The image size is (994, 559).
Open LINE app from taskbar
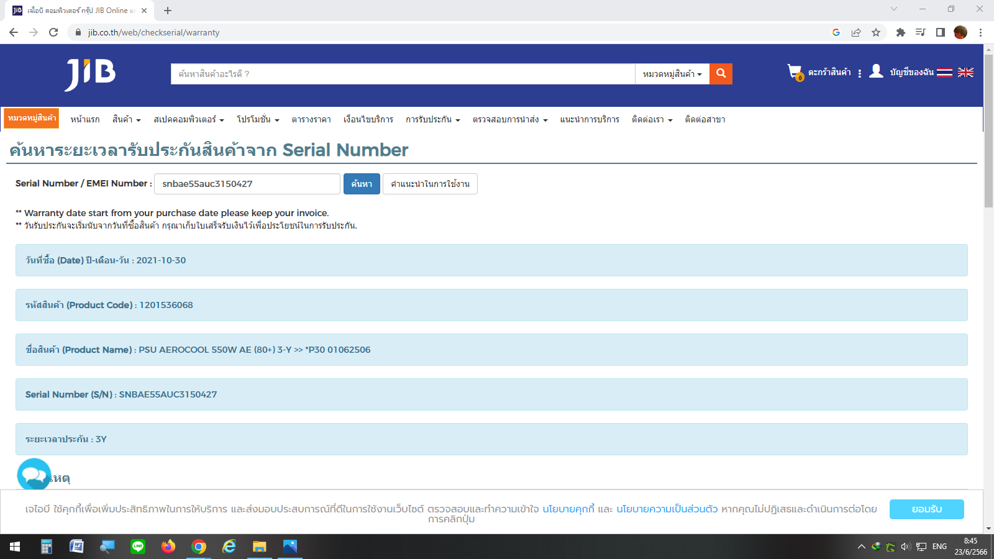point(138,547)
